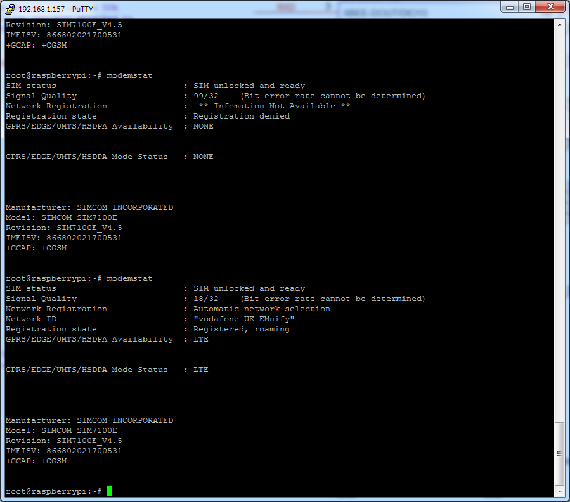Image resolution: width=570 pixels, height=502 pixels.
Task: Click the scrollbar up arrow
Action: (x=559, y=25)
